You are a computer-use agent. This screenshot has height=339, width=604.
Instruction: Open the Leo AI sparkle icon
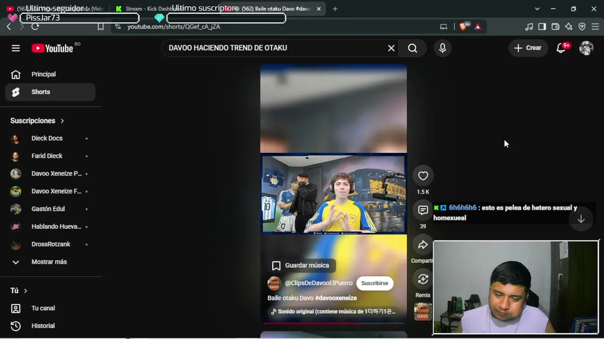tap(569, 27)
